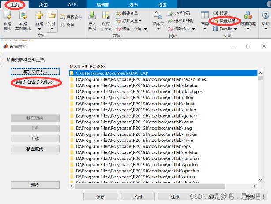This screenshot has height=204, width=271.
Task: Click the Add Folder (添加文件夹...) button
Action: coord(35,71)
